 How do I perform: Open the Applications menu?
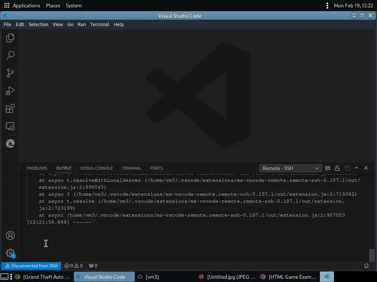27,6
